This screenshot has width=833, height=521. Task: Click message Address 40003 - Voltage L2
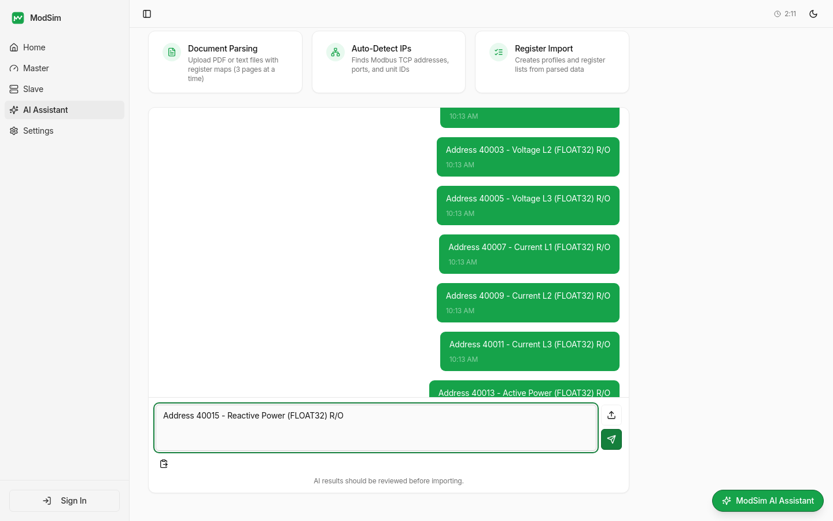[x=528, y=157]
